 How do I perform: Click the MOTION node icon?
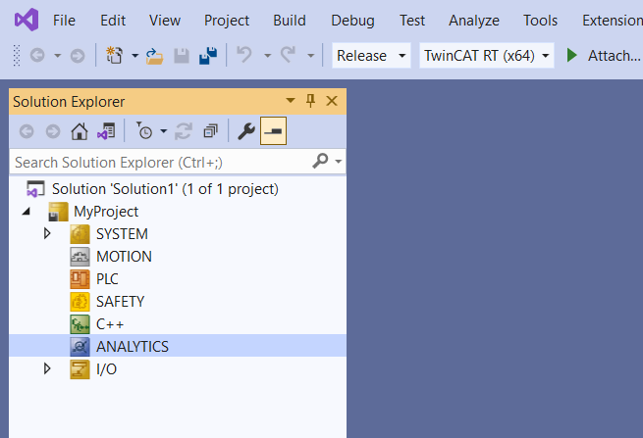point(80,257)
